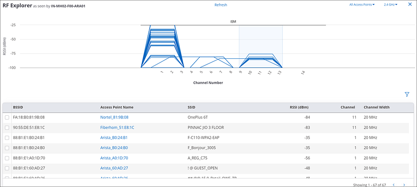The height and width of the screenshot is (187, 417).
Task: Go to next page arrow
Action: 404,184
